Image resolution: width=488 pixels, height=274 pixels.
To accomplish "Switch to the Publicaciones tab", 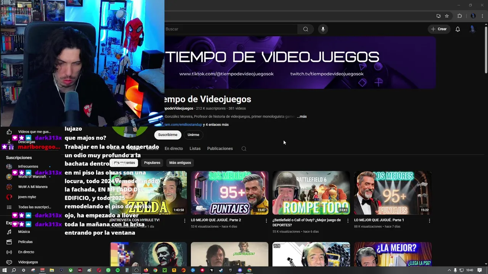I will tap(220, 148).
